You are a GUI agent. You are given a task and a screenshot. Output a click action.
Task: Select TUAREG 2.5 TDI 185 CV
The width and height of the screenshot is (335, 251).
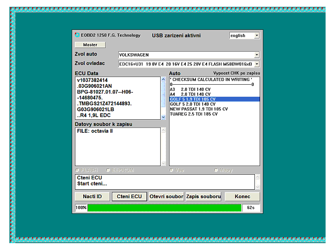215,114
